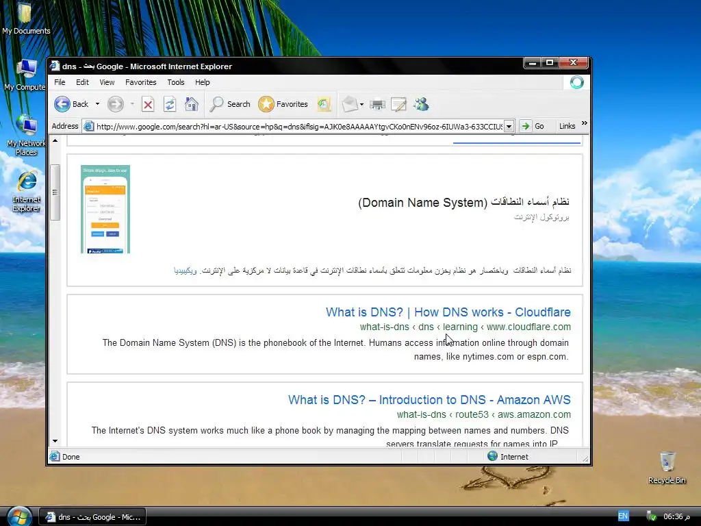Select the My Computer desktop icon
This screenshot has width=701, height=526.
pyautogui.click(x=26, y=75)
